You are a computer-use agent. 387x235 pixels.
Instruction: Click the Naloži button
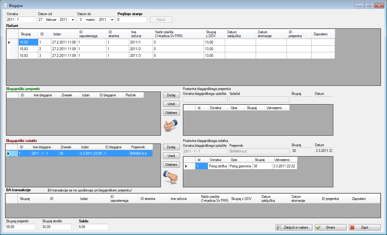coord(161,20)
